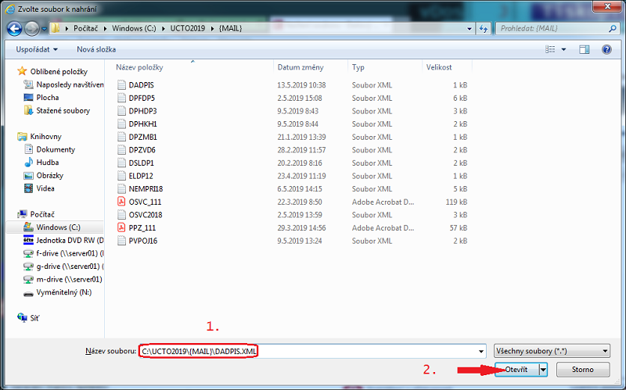Go back with the Back arrow button
The width and height of the screenshot is (626, 390).
point(14,28)
